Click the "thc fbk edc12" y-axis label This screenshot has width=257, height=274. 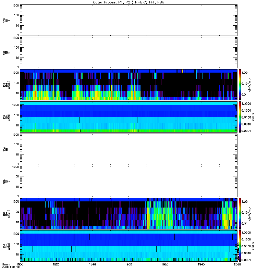6,213
